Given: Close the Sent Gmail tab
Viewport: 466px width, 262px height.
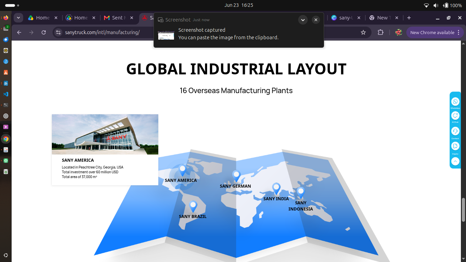Looking at the screenshot, I should pos(132,18).
